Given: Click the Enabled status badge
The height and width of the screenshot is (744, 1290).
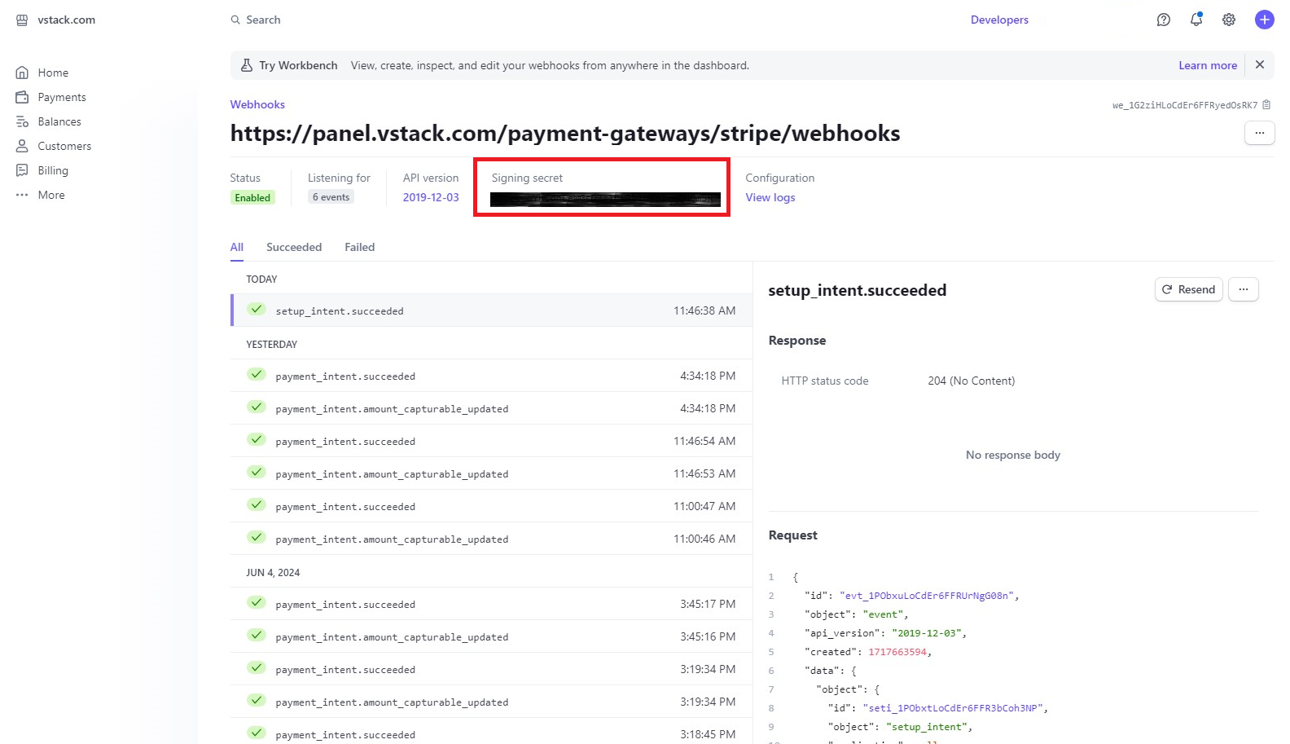Looking at the screenshot, I should tap(252, 197).
